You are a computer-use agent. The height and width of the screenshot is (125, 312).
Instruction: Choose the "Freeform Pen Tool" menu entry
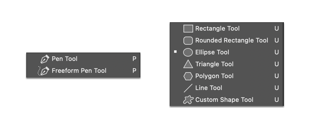[79, 71]
